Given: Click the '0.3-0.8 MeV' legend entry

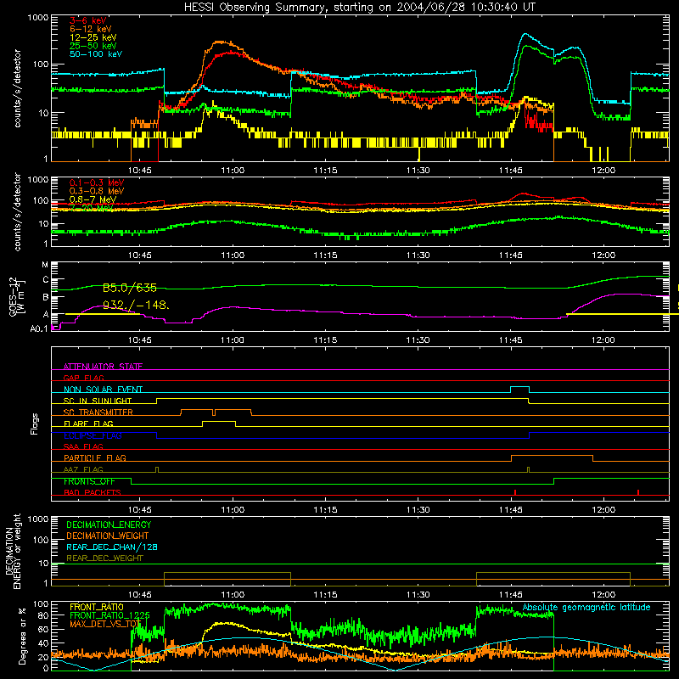Looking at the screenshot, I should [97, 191].
